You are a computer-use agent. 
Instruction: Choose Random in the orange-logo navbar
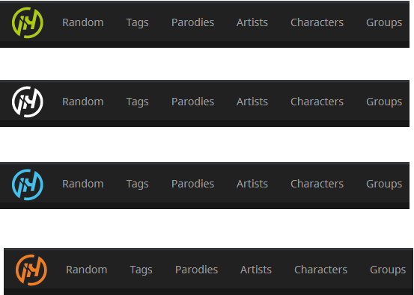(x=87, y=270)
